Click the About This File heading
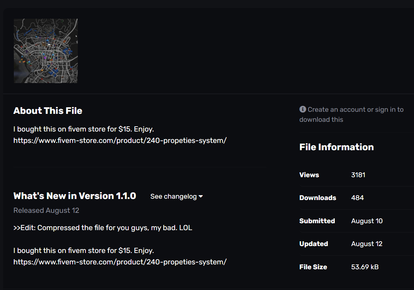 coord(48,111)
